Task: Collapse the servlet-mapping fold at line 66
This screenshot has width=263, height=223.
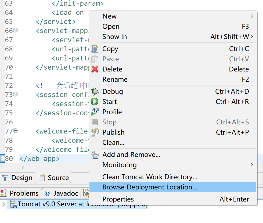Action: [15, 30]
